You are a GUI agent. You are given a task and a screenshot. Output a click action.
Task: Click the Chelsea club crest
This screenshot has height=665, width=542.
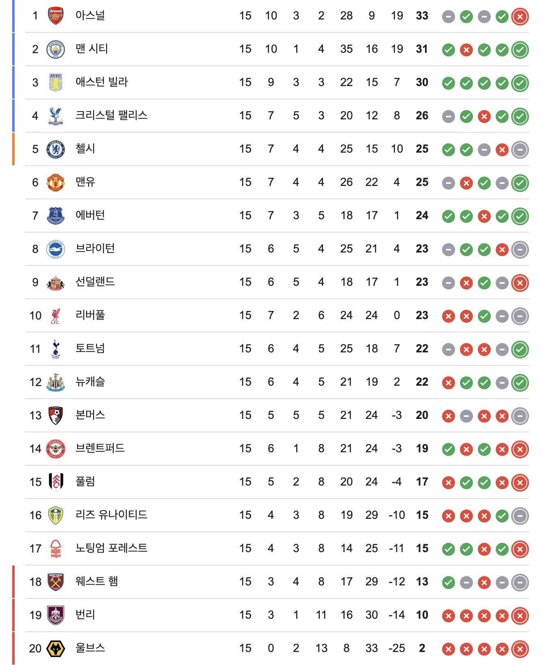(x=56, y=149)
